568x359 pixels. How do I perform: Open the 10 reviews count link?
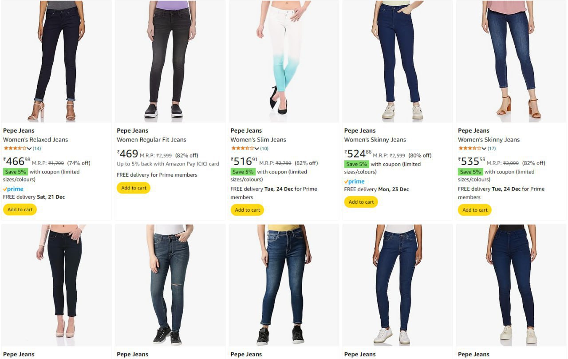point(264,148)
